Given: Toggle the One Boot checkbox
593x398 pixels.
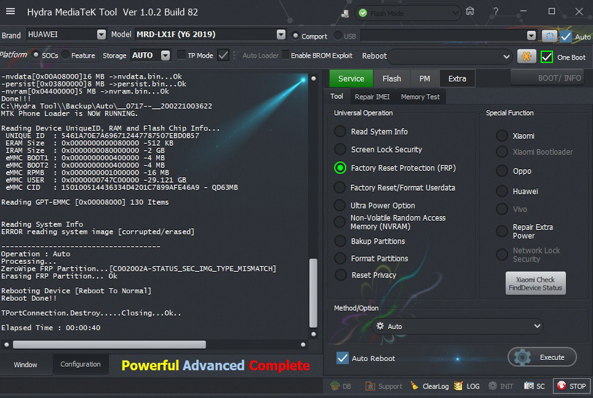Looking at the screenshot, I should (547, 57).
